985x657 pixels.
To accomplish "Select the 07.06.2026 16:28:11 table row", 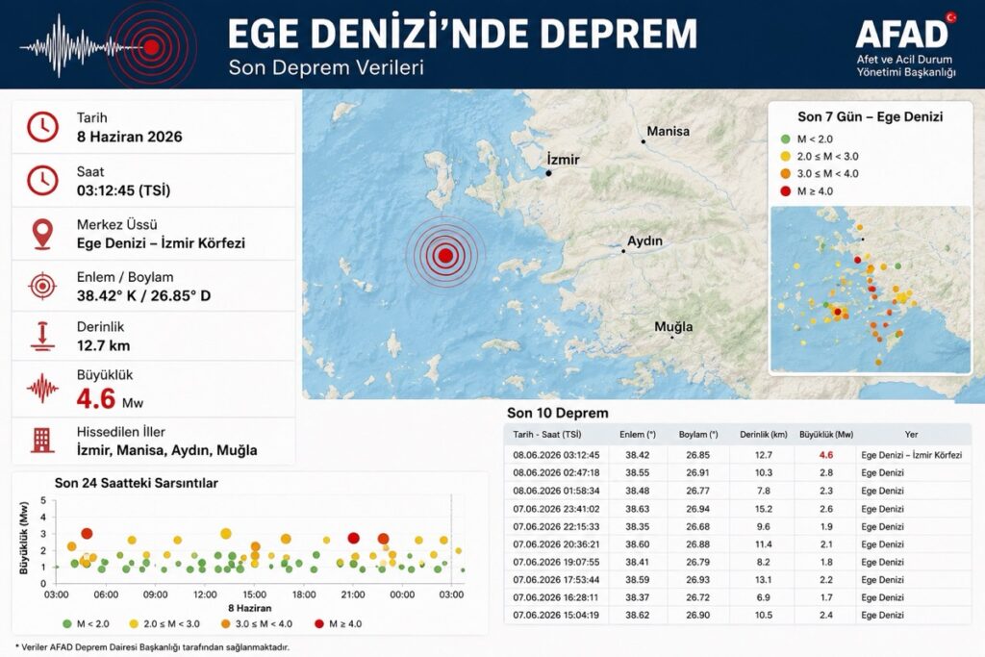I will coord(738,597).
